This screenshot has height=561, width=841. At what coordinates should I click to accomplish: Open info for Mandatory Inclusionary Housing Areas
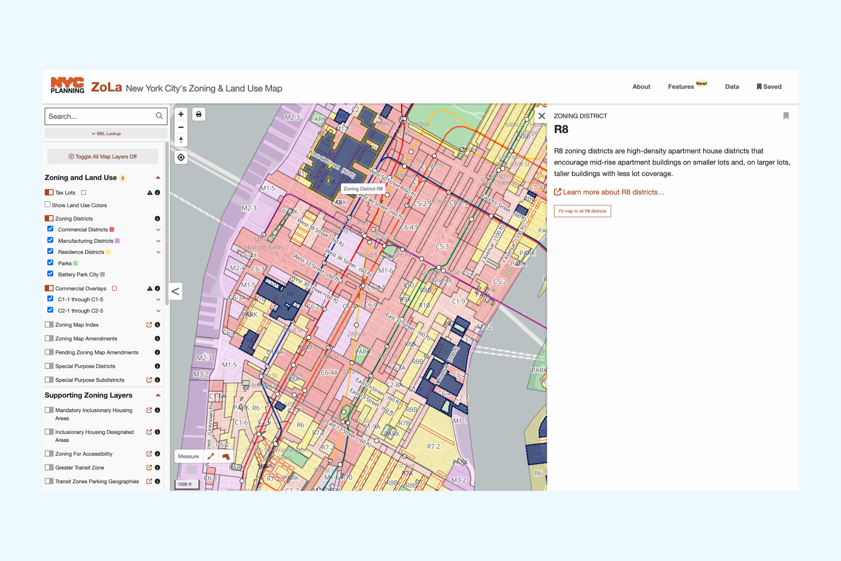158,410
